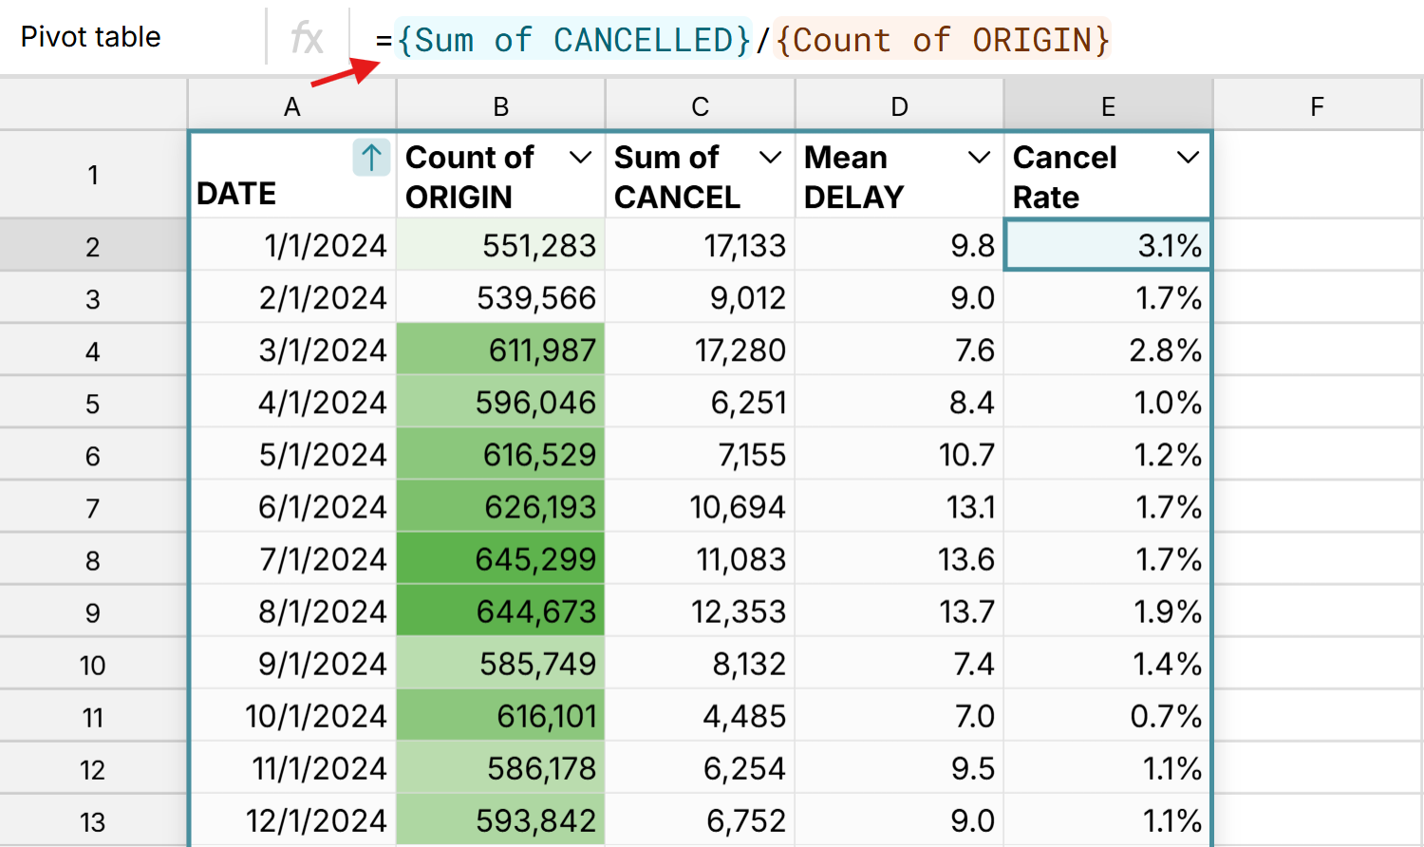Screen dimensions: 1424x847
Task: Click the Pivot table title
Action: point(92,38)
